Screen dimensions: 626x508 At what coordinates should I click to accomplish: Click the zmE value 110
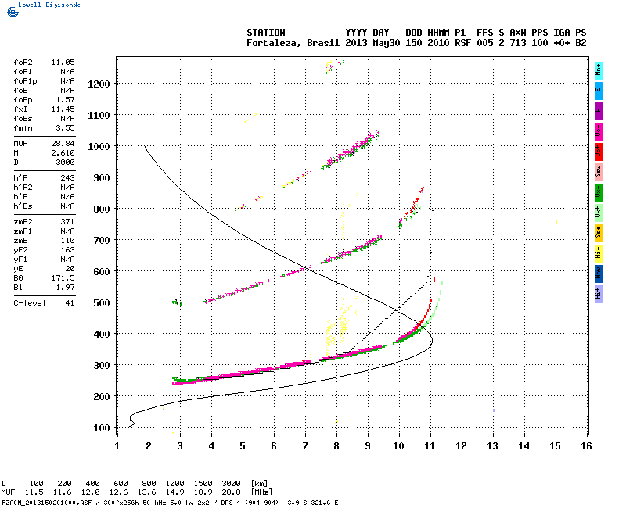[67, 241]
